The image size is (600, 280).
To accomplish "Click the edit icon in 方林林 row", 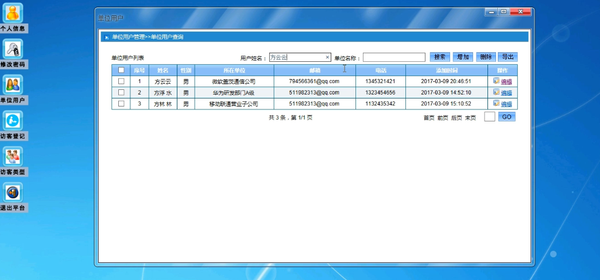I will tap(496, 103).
